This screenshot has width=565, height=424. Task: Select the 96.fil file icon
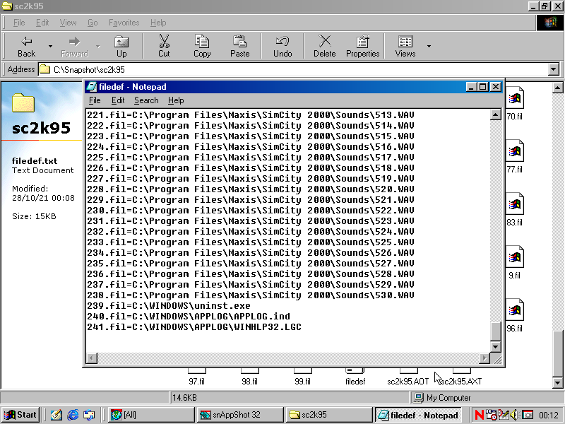tap(515, 310)
